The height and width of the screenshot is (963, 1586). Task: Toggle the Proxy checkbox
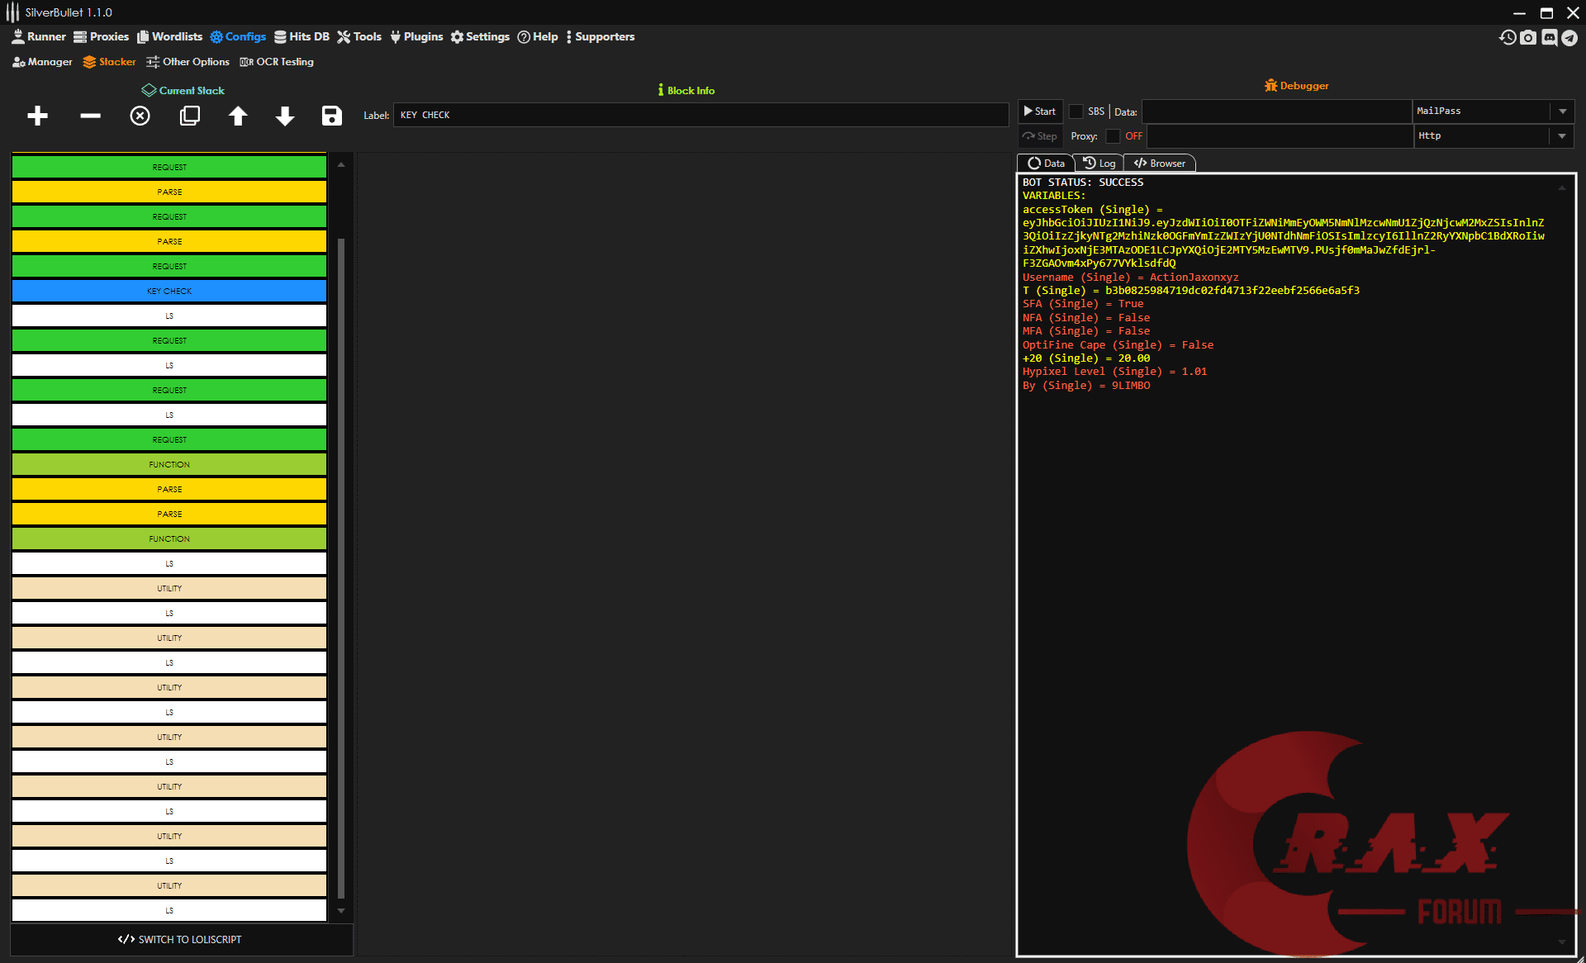1113,136
